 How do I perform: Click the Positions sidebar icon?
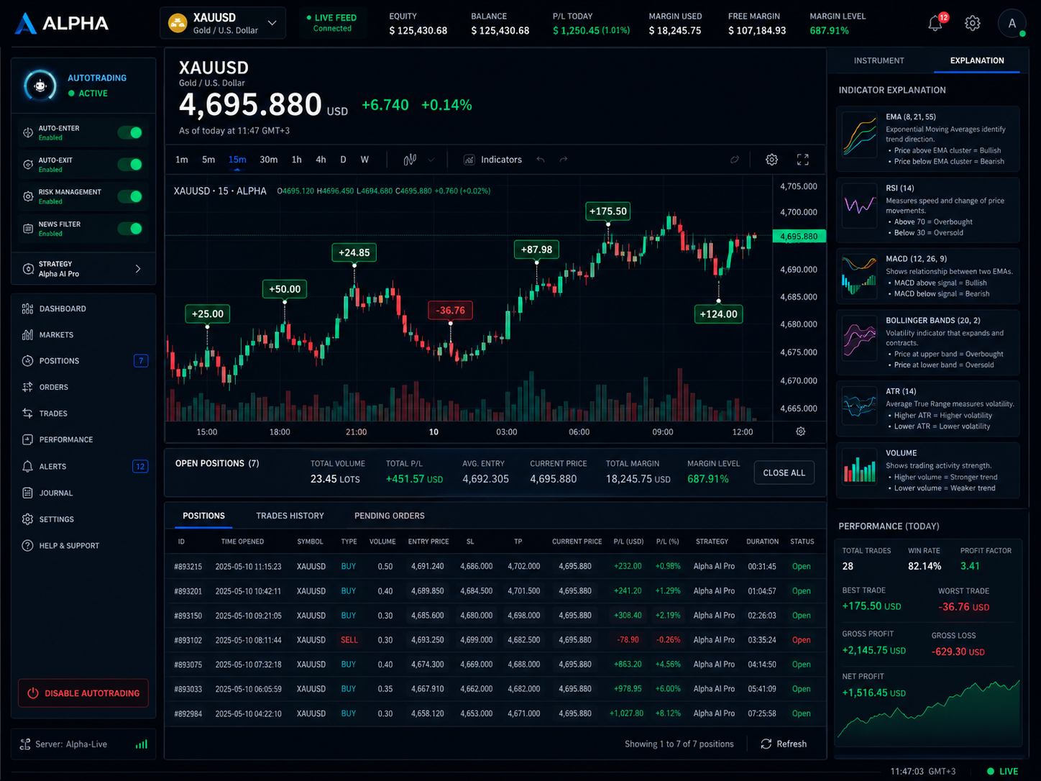[x=27, y=361]
